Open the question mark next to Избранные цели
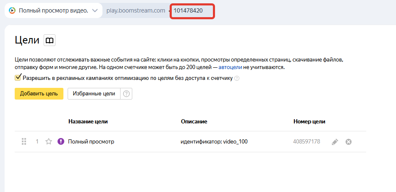The width and height of the screenshot is (396, 192). (126, 94)
